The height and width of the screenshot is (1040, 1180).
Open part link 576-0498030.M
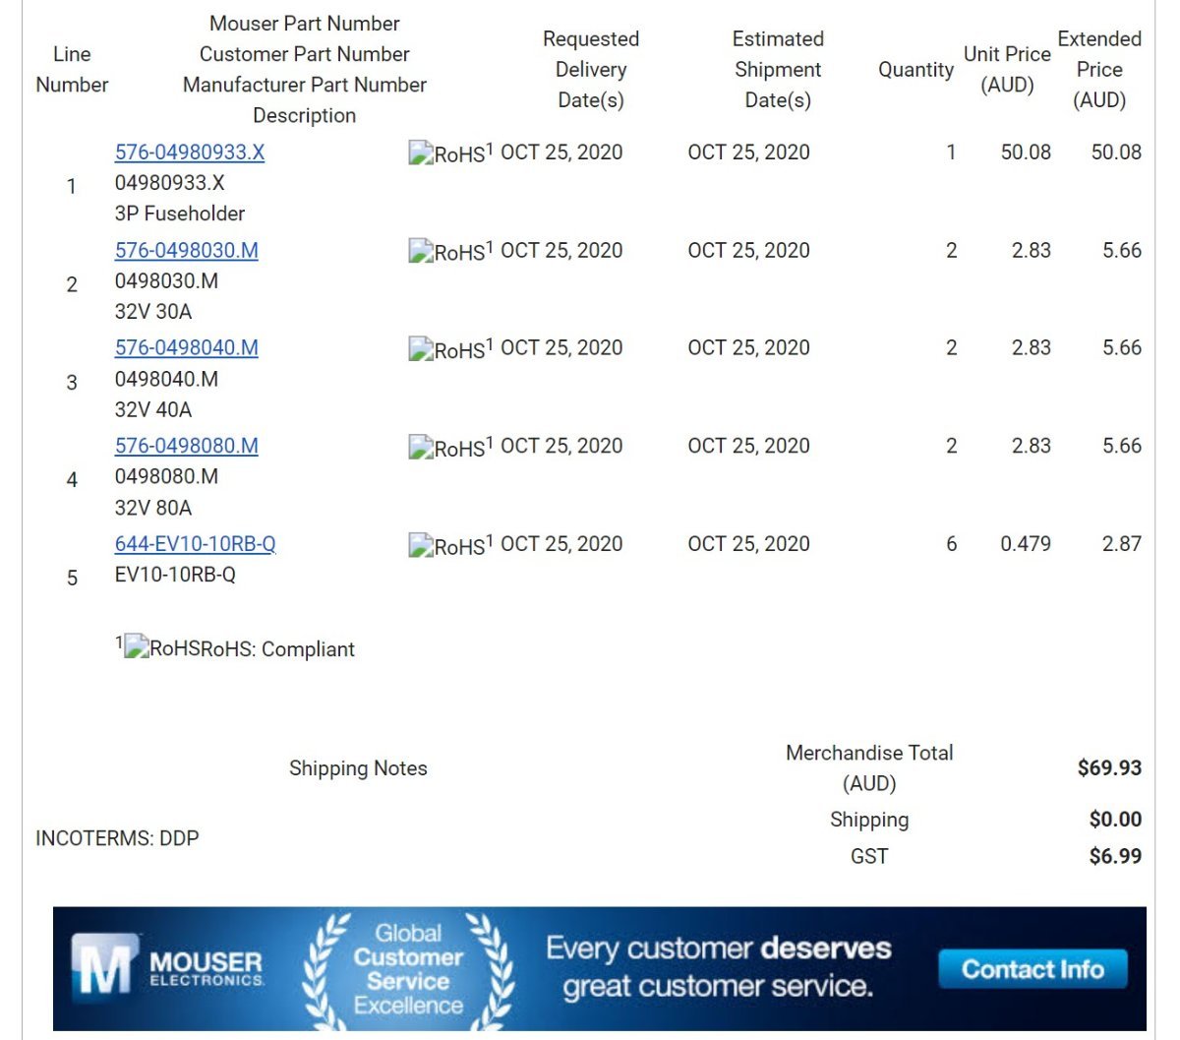tap(187, 251)
